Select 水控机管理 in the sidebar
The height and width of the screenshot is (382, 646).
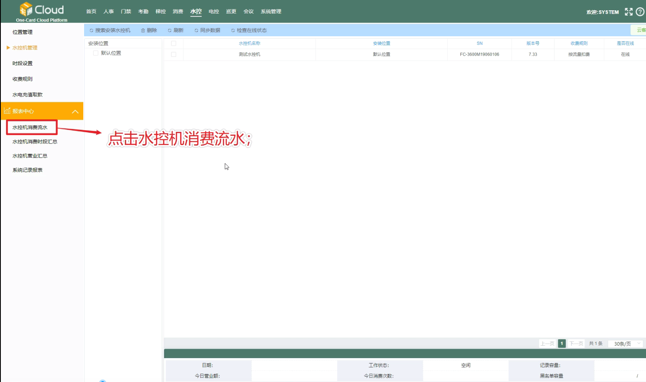tap(25, 48)
